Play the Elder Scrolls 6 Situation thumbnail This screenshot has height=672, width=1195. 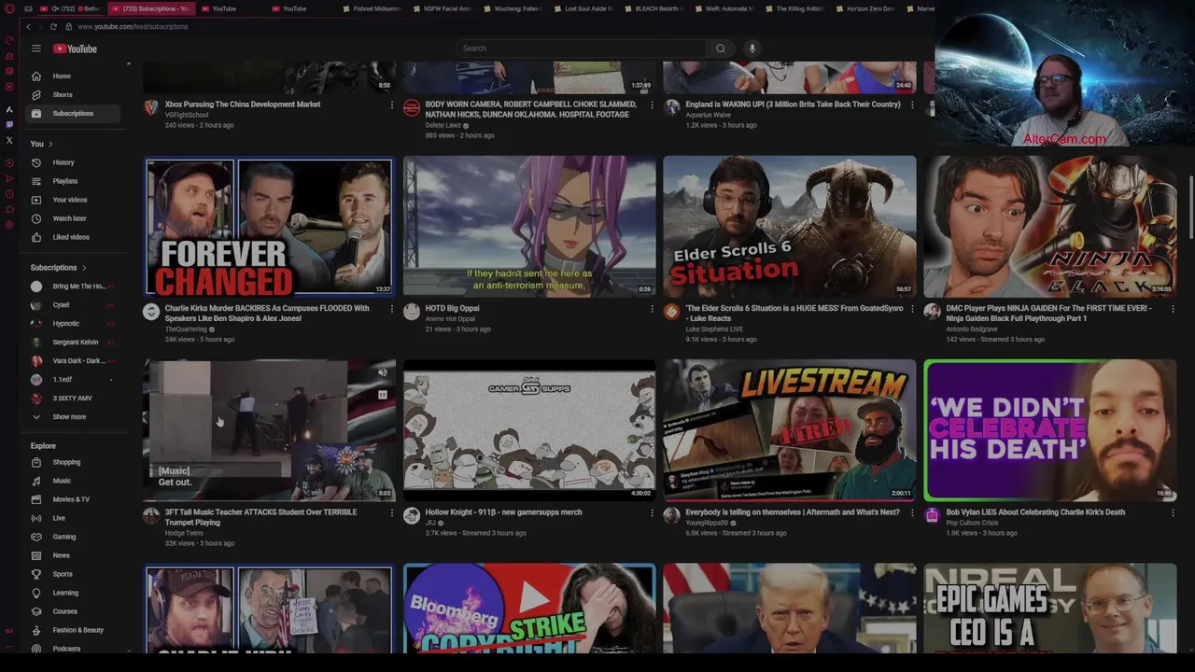[790, 227]
